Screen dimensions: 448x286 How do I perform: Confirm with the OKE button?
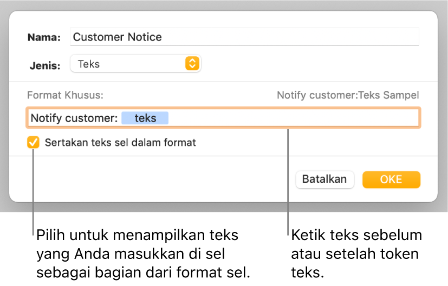tap(391, 179)
